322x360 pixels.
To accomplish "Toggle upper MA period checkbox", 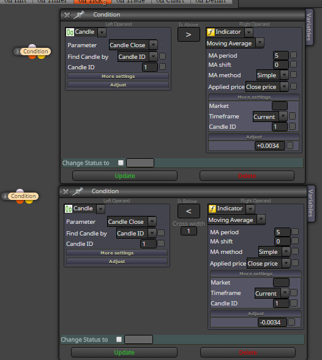I will (x=294, y=55).
